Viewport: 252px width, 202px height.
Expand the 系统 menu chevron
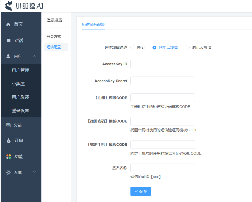[x=34, y=172]
